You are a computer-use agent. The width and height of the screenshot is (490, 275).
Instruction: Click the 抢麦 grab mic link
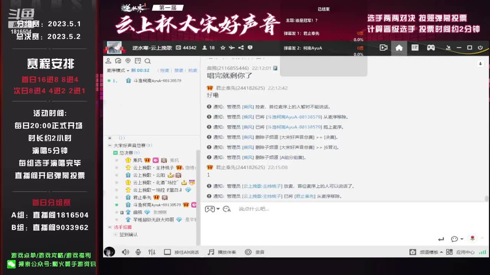click(193, 71)
